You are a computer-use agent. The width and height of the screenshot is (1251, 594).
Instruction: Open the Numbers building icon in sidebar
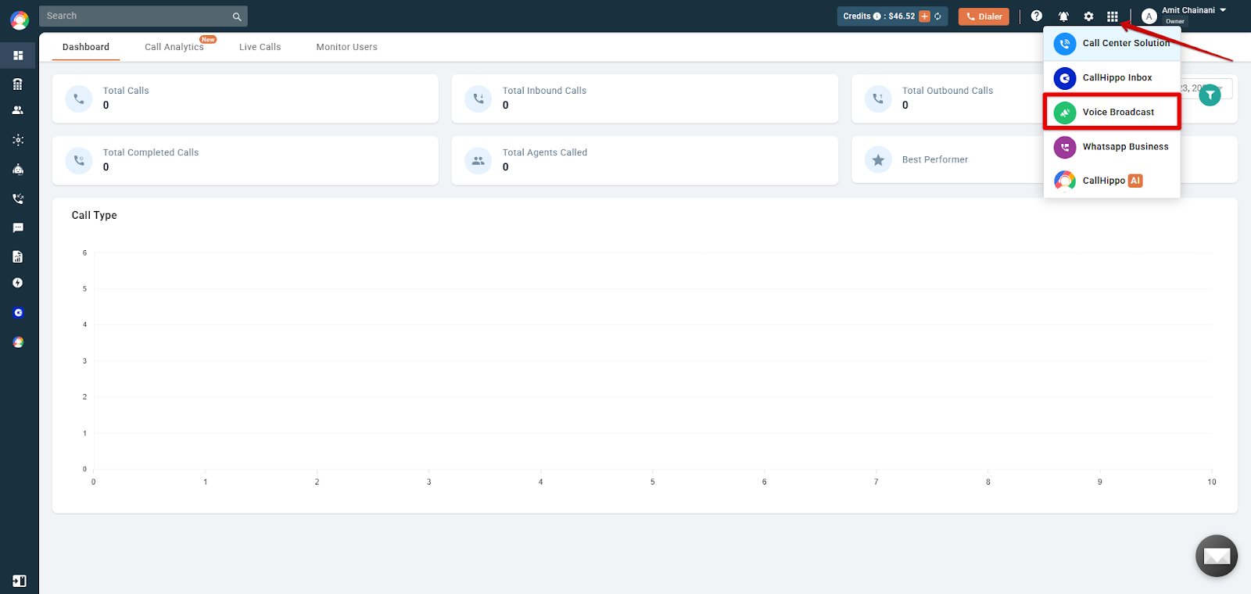click(18, 84)
